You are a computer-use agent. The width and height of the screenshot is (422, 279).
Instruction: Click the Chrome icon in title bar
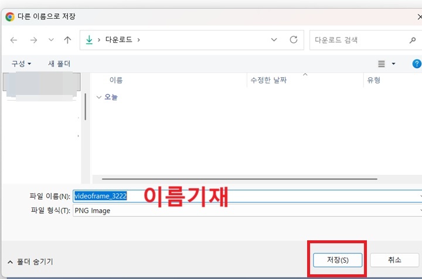point(10,17)
